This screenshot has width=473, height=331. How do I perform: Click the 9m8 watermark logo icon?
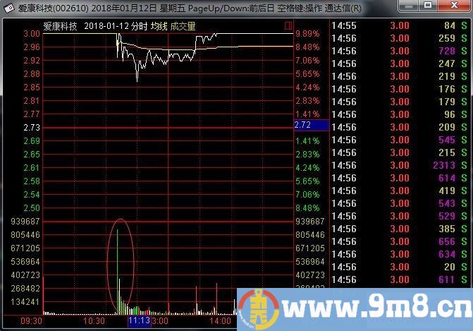pyautogui.click(x=253, y=309)
